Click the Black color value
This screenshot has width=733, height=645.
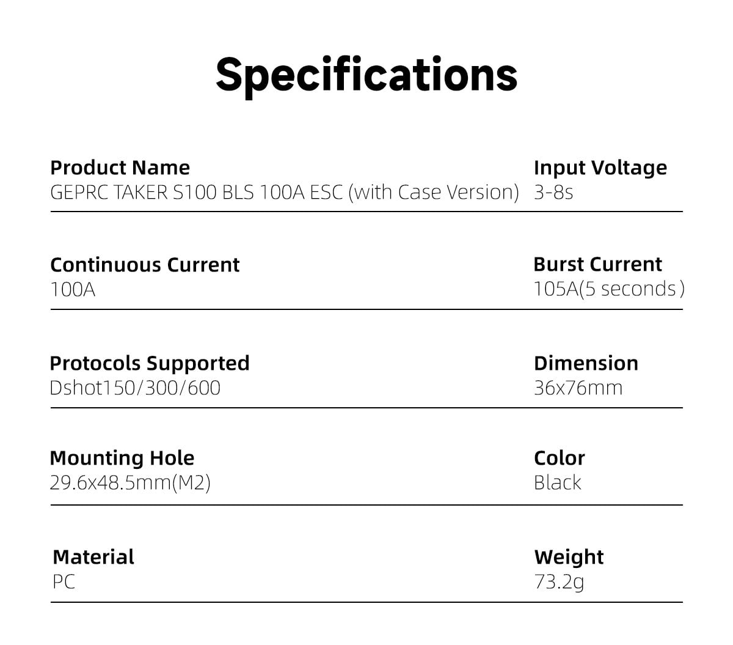pyautogui.click(x=557, y=483)
